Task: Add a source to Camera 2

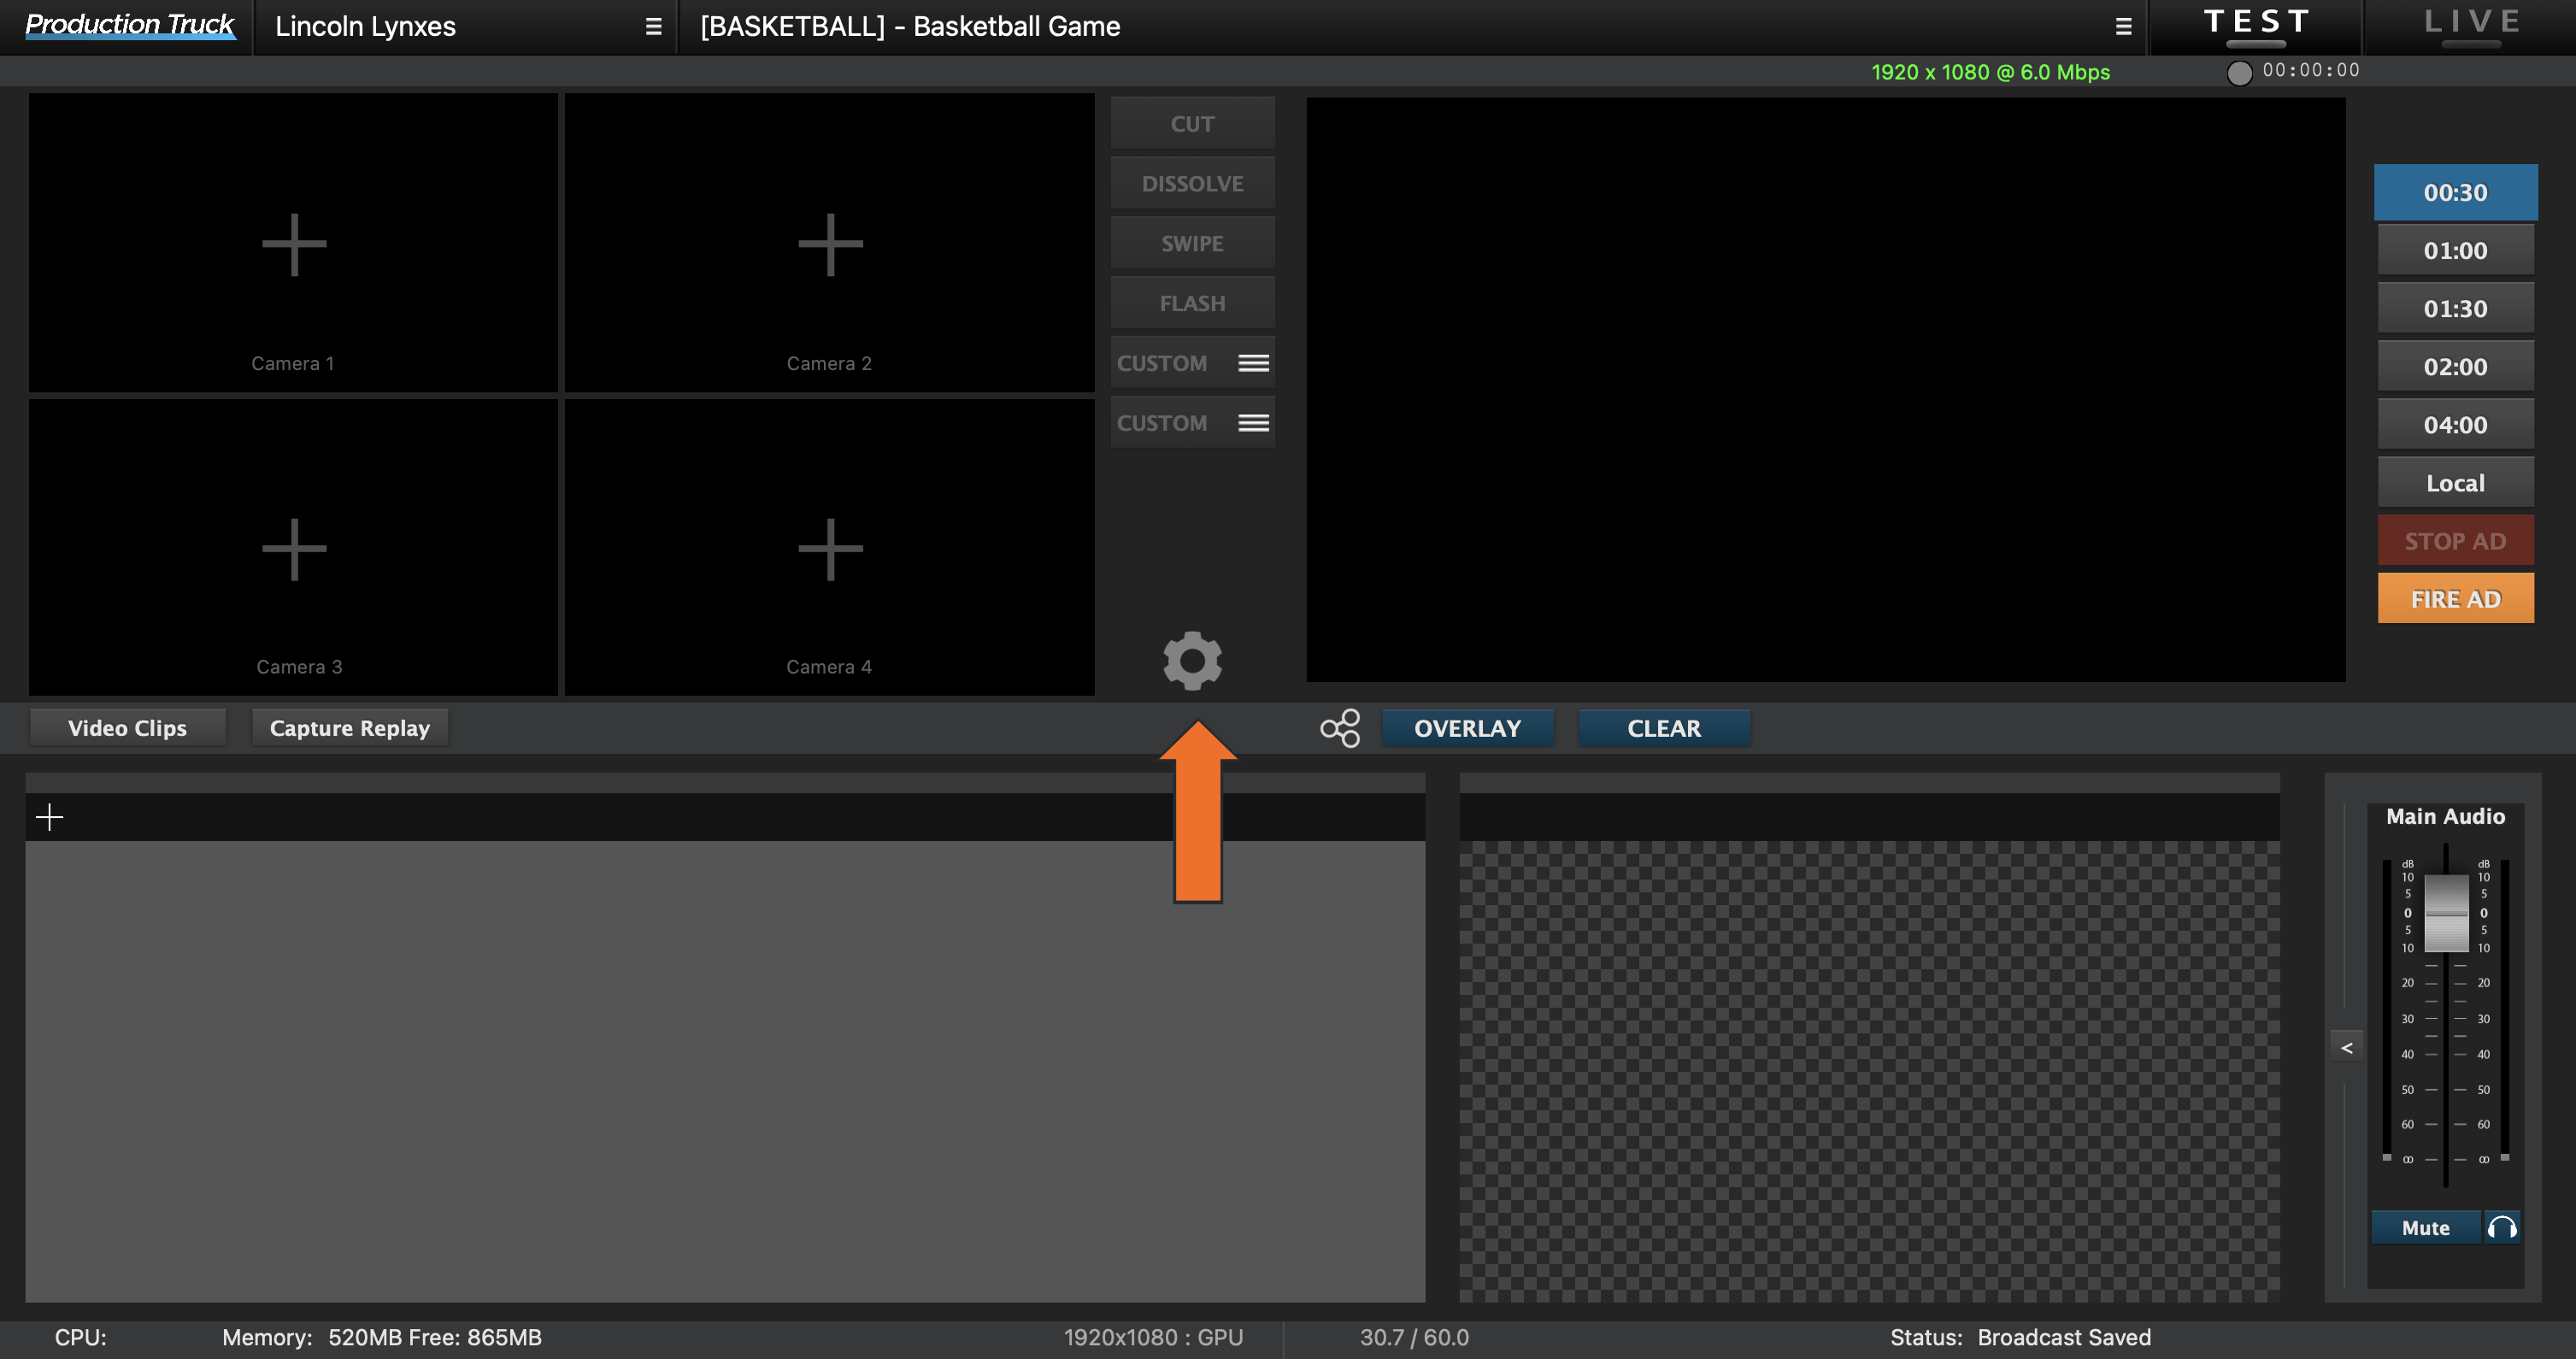Action: (x=830, y=244)
